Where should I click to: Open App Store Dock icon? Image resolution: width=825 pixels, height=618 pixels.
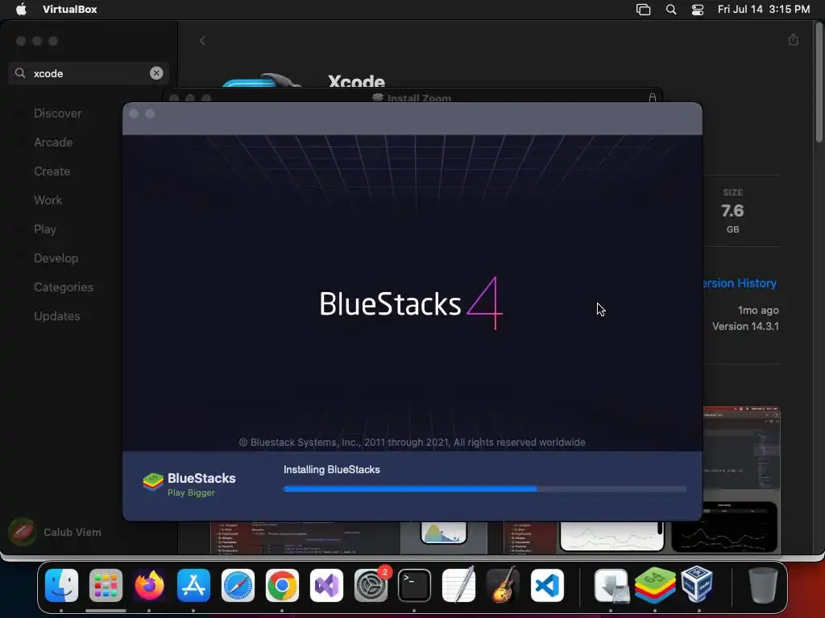point(193,585)
